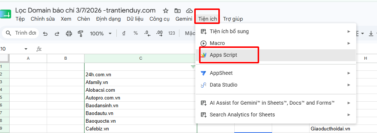The width and height of the screenshot is (377, 133).
Task: Star this spreadsheet document
Action: (165, 11)
